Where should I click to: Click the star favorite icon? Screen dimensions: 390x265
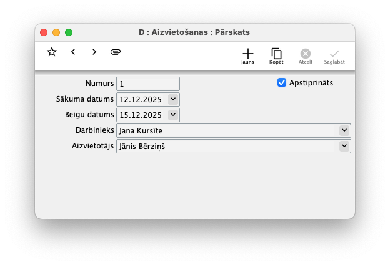pyautogui.click(x=52, y=52)
